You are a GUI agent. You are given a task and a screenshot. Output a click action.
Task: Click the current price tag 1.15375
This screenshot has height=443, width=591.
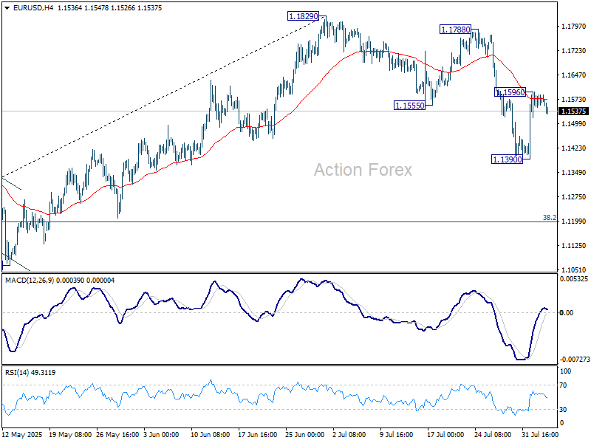575,111
